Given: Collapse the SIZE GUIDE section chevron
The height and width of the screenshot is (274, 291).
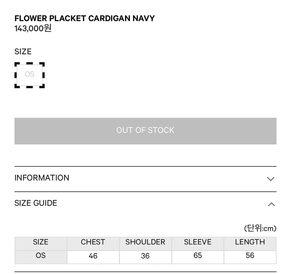Looking at the screenshot, I should 271,204.
